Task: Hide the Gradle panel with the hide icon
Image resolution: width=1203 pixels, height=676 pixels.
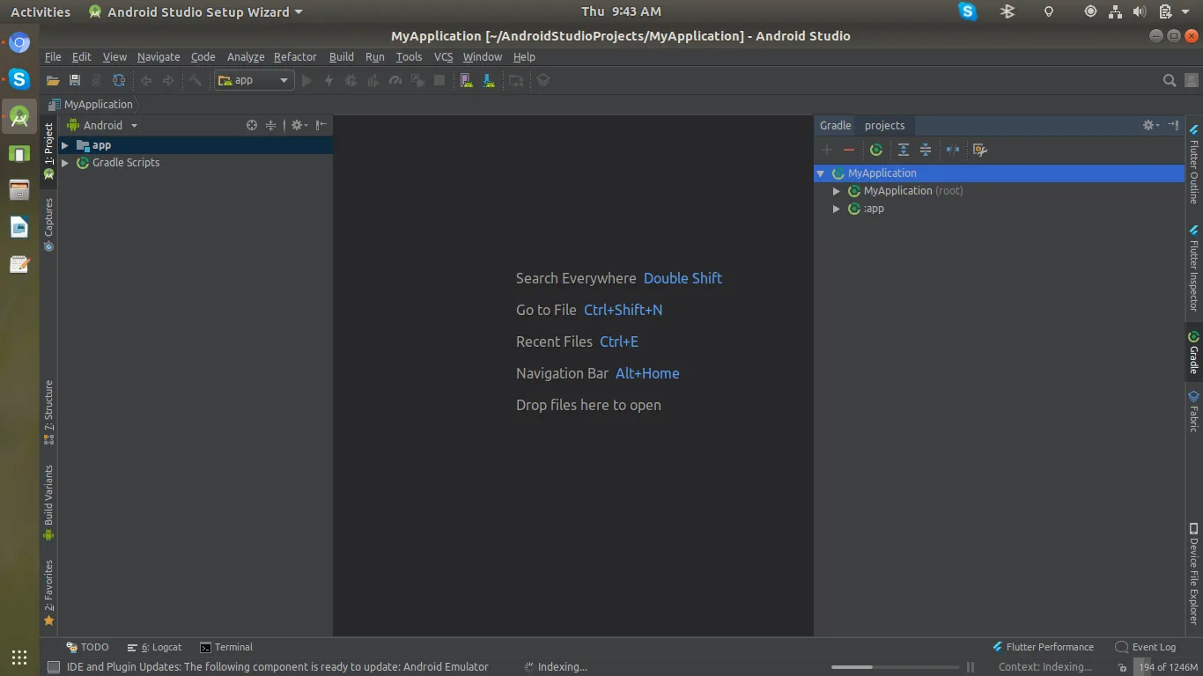Action: 1173,125
